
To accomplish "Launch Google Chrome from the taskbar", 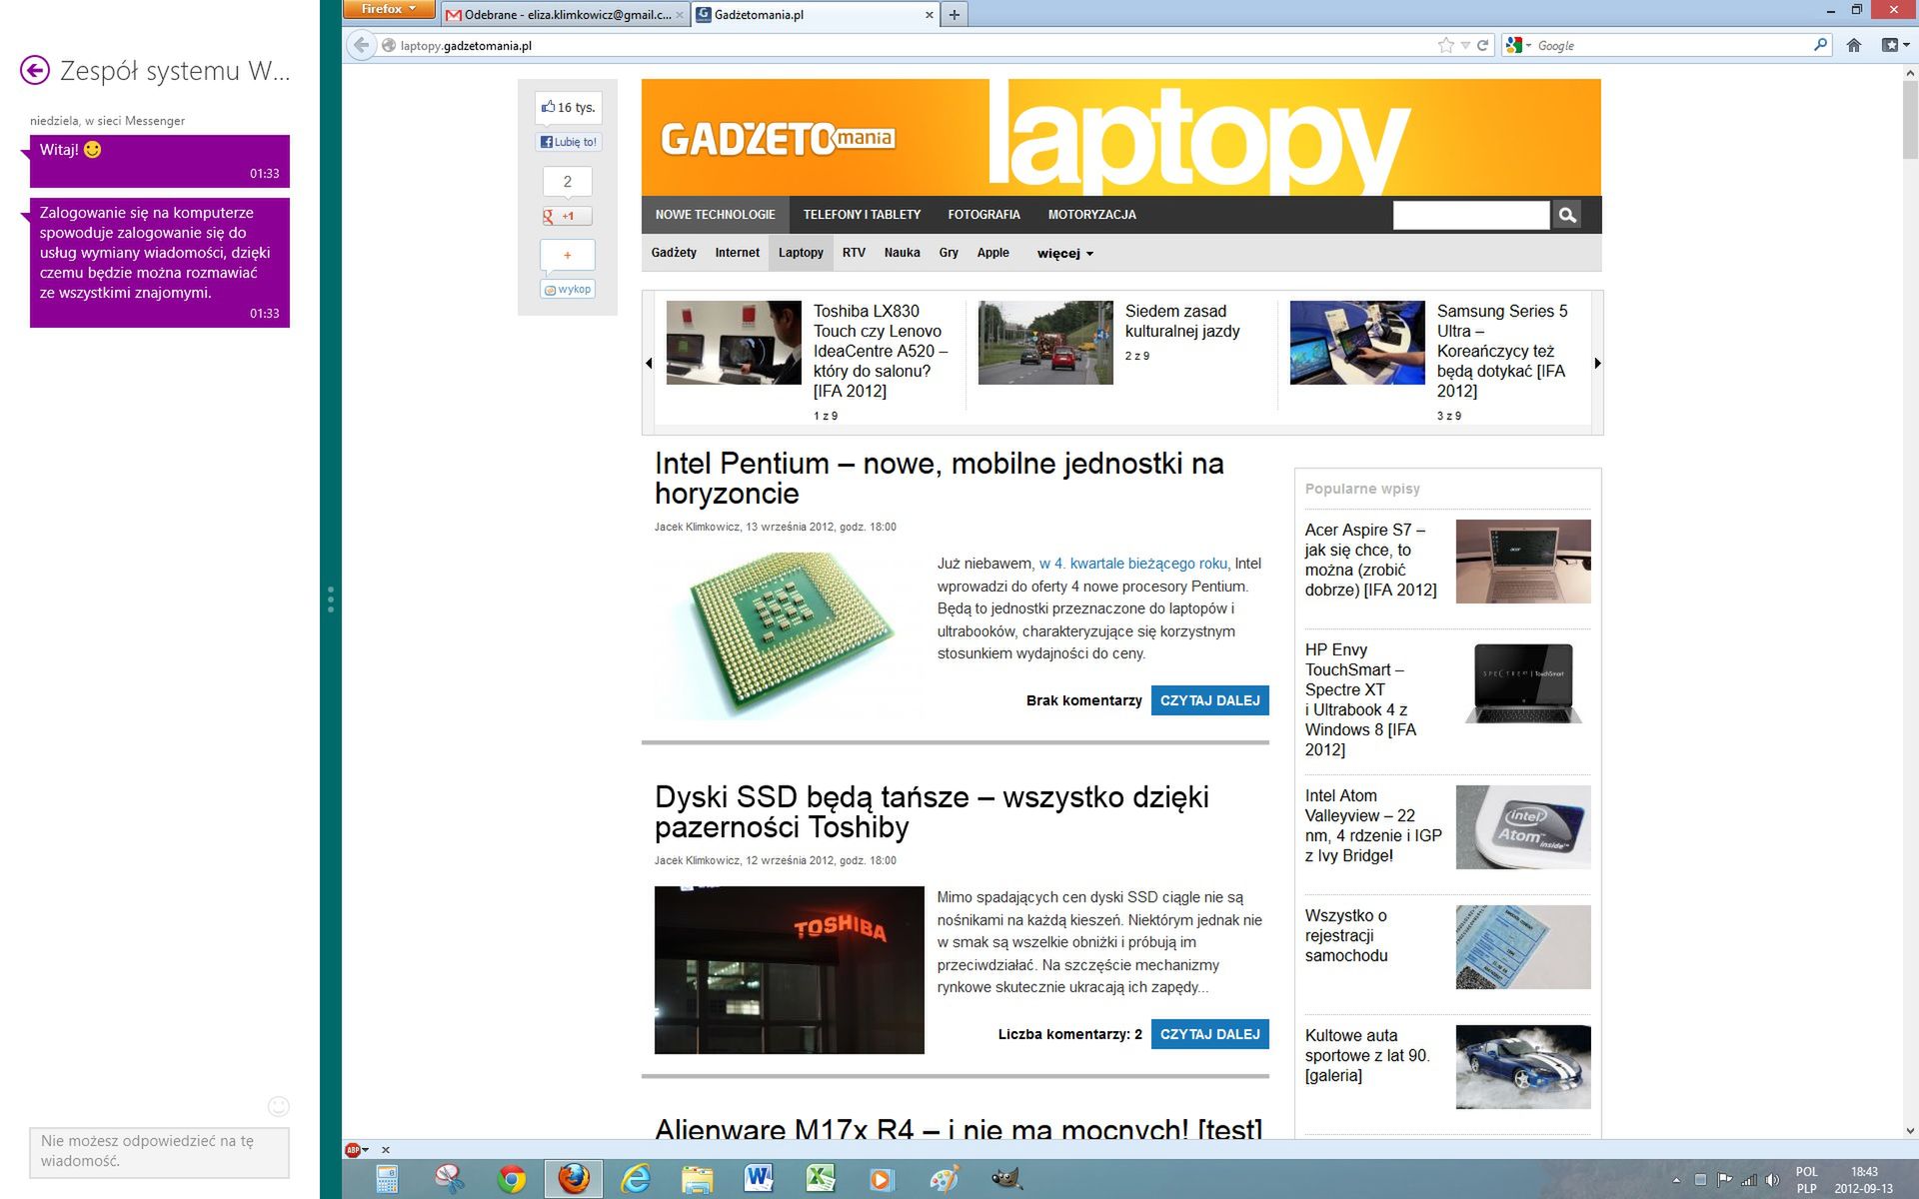I will pos(512,1179).
